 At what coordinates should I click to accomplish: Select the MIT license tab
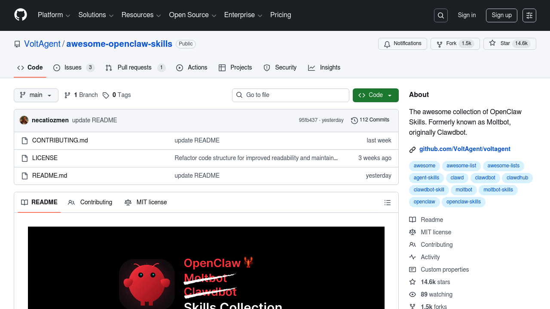coord(146,203)
